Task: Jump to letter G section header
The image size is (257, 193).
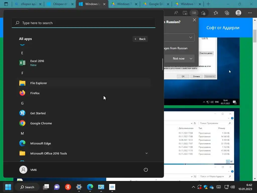Action: click(22, 103)
